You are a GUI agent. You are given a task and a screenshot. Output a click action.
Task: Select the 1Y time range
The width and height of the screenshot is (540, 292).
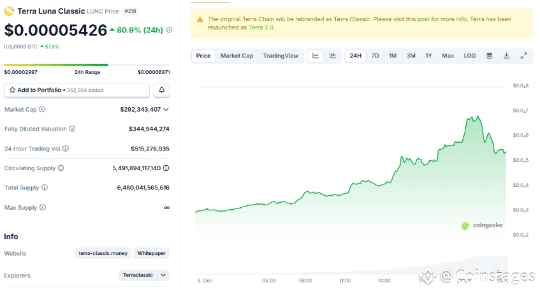429,56
